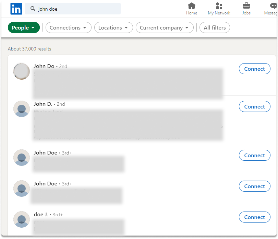Open the John Do profile name link

pos(44,66)
